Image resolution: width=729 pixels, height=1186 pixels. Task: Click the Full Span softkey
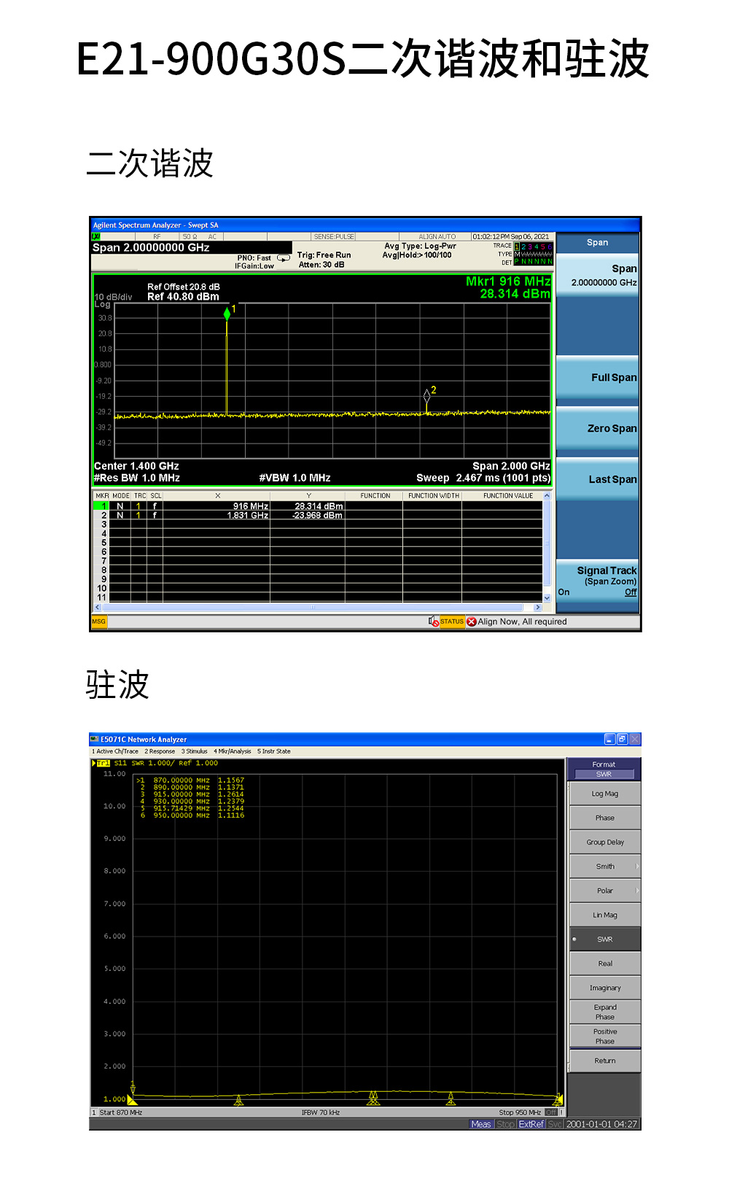click(598, 377)
